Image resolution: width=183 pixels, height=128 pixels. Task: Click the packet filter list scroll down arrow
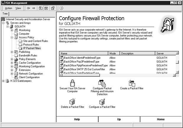pos(177,72)
